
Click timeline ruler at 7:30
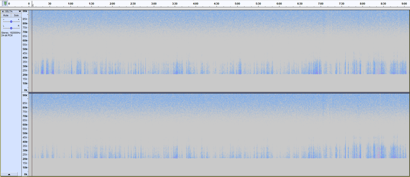(341, 4)
